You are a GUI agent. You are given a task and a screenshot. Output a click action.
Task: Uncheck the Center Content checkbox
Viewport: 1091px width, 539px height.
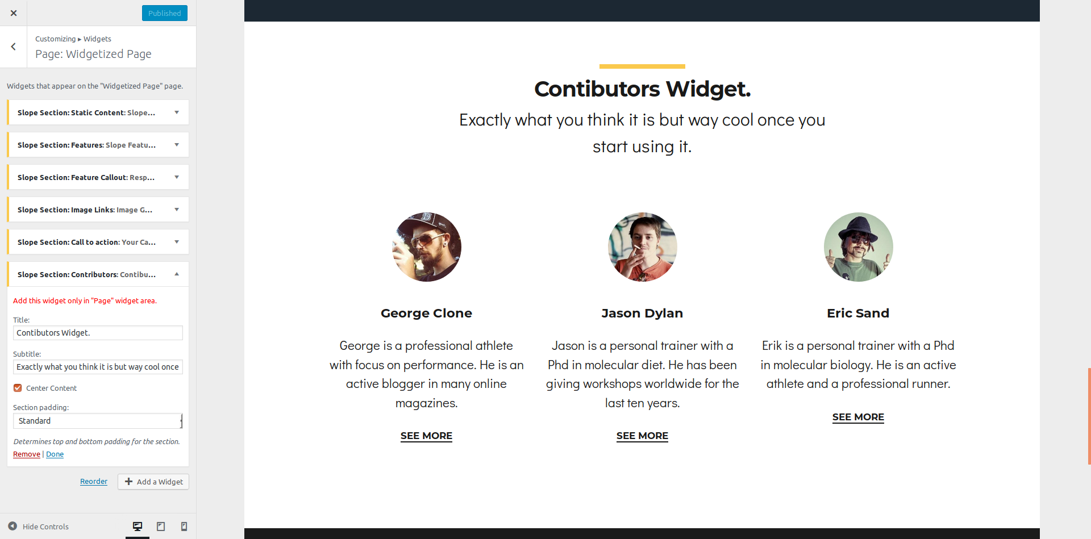[x=18, y=388]
